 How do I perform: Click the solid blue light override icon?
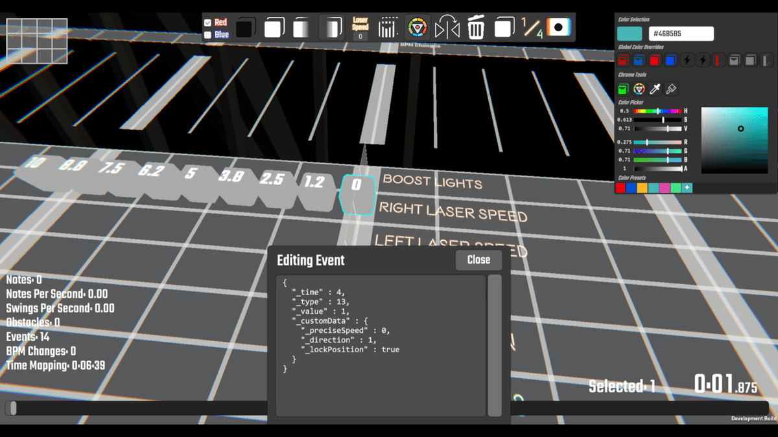671,61
